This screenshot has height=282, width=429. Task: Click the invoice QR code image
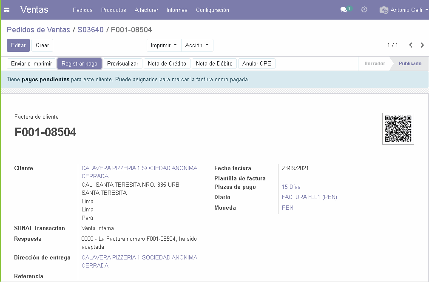(x=398, y=129)
